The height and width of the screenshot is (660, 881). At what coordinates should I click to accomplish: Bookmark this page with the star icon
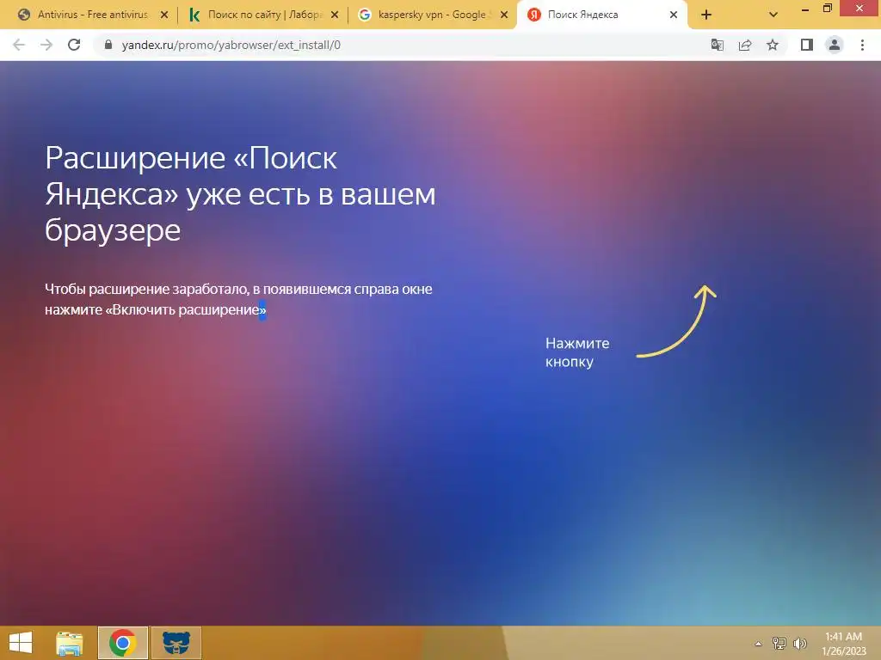773,45
